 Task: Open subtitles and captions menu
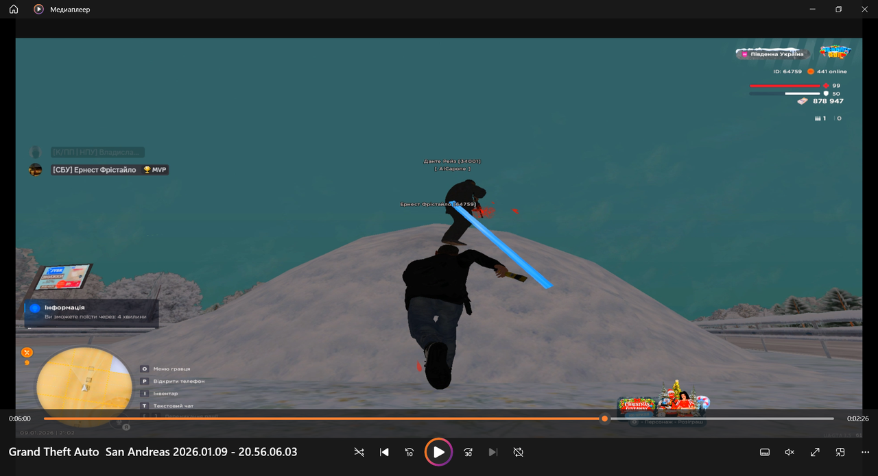point(765,452)
